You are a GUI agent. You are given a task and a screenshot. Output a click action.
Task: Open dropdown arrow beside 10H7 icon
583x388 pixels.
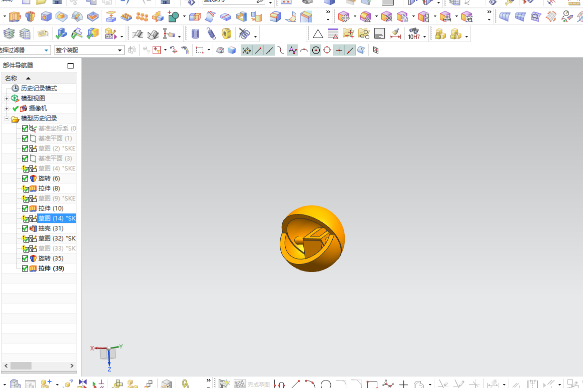coord(424,37)
